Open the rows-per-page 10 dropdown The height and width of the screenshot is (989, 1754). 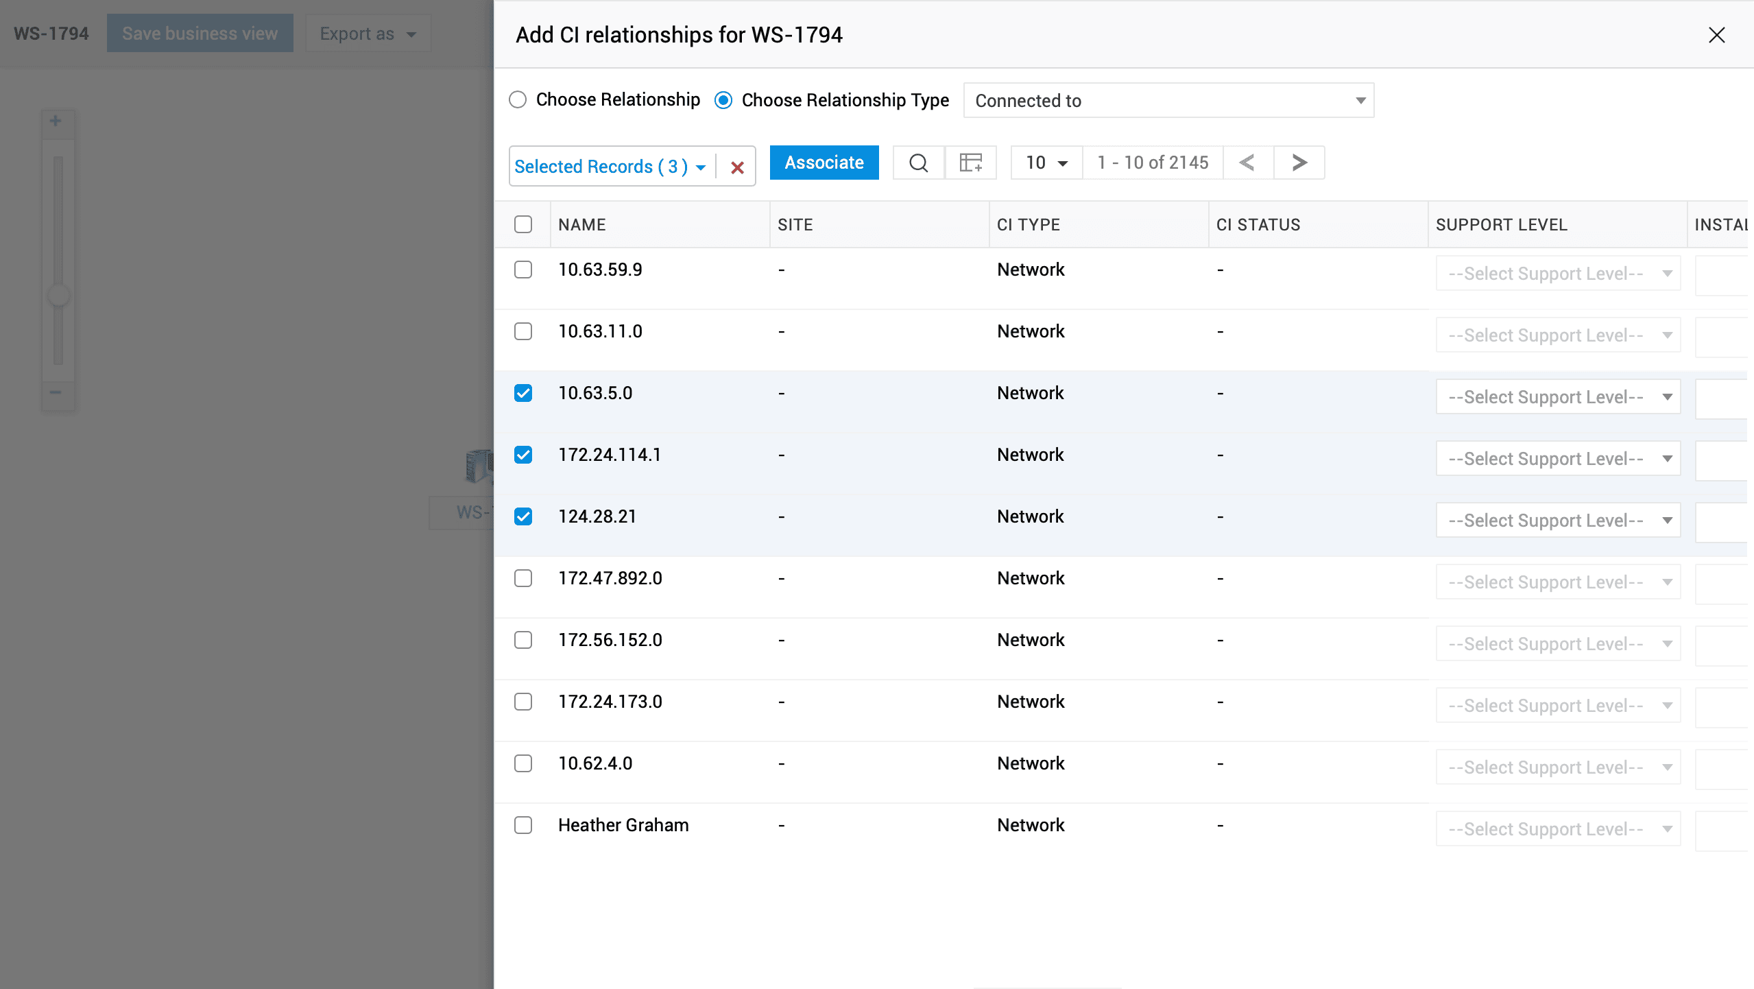[x=1046, y=163]
